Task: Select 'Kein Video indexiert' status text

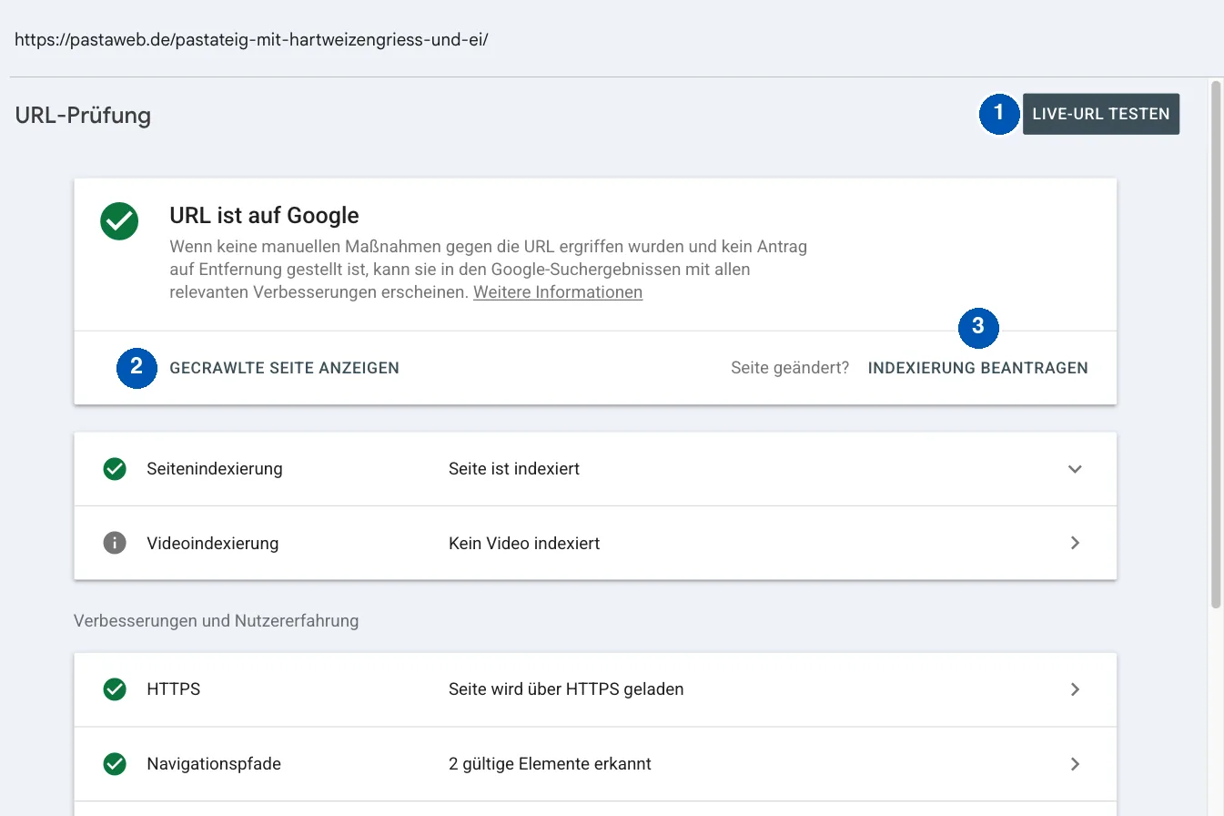Action: pos(524,543)
